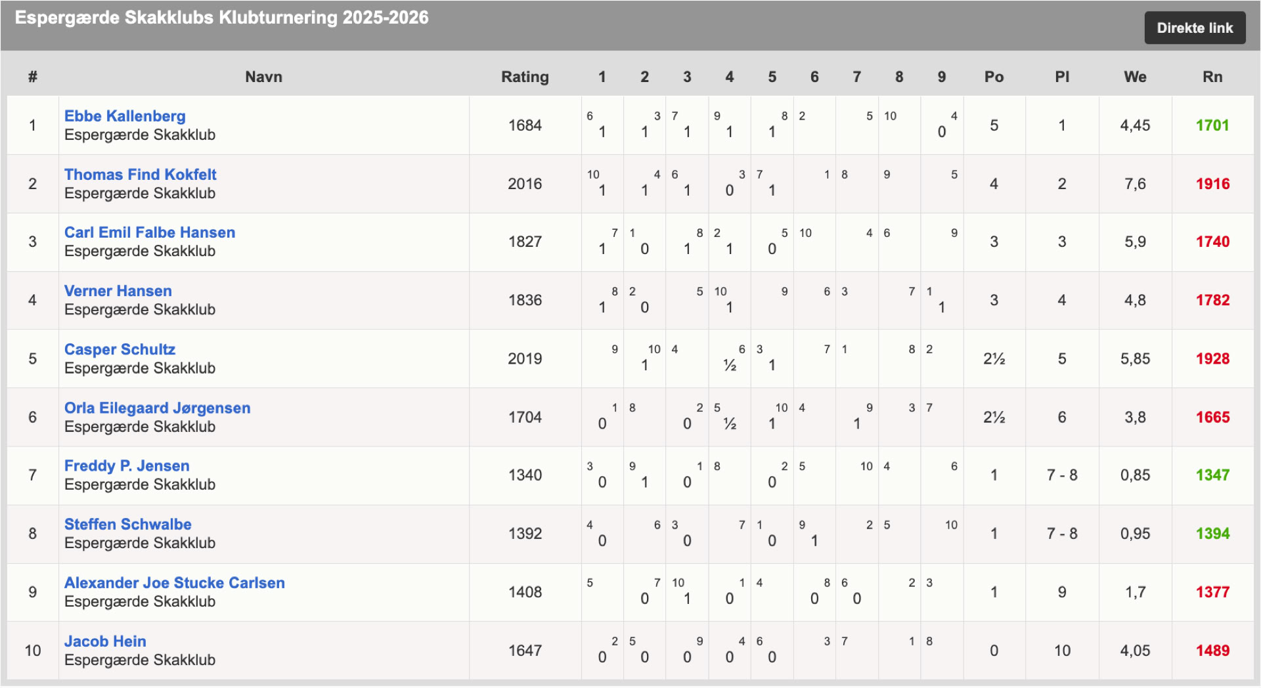Image resolution: width=1261 pixels, height=688 pixels.
Task: Click Carl Emil Falbe Hansen's name
Action: (x=149, y=232)
